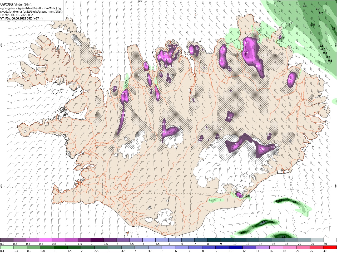Click '3.5' label on the upper snow scale
Image resolution: width=337 pixels, height=253 pixels.
point(131,244)
